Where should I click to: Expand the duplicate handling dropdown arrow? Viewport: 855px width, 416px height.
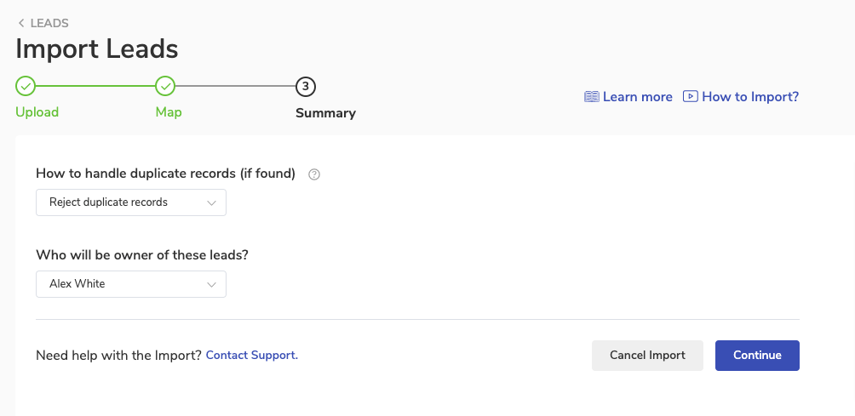(212, 202)
